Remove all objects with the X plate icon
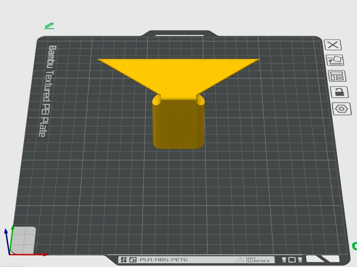 point(332,45)
